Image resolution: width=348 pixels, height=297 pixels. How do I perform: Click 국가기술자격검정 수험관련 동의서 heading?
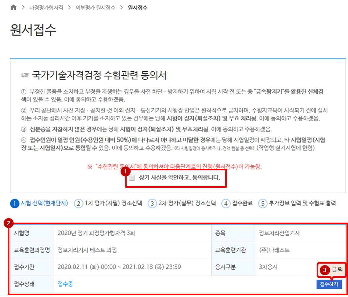99,75
